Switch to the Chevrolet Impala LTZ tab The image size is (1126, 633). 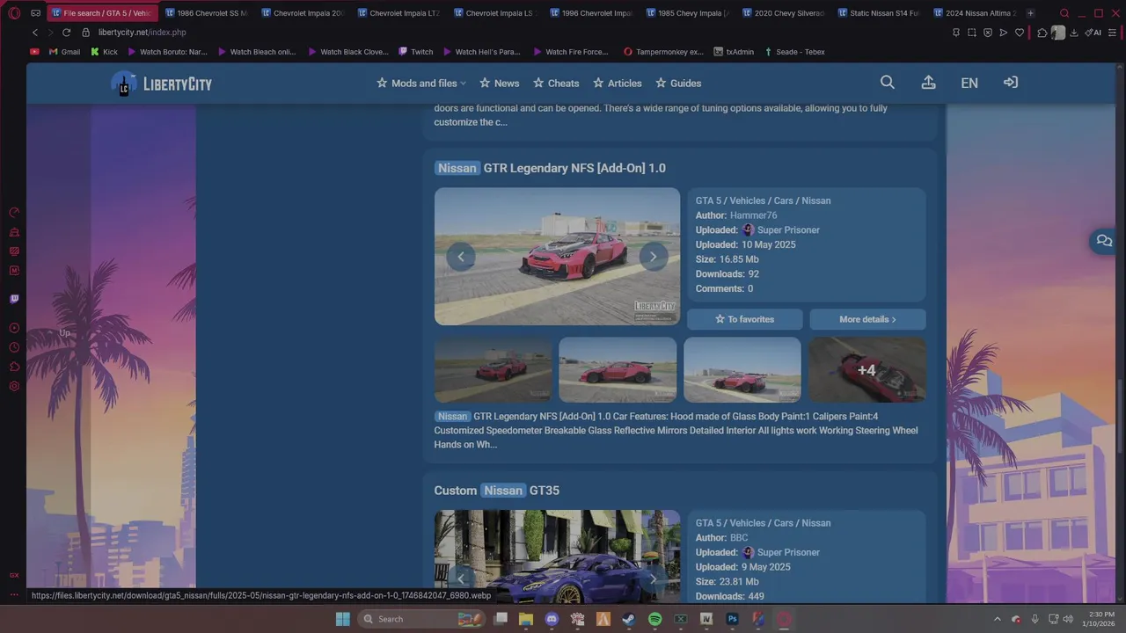[400, 13]
